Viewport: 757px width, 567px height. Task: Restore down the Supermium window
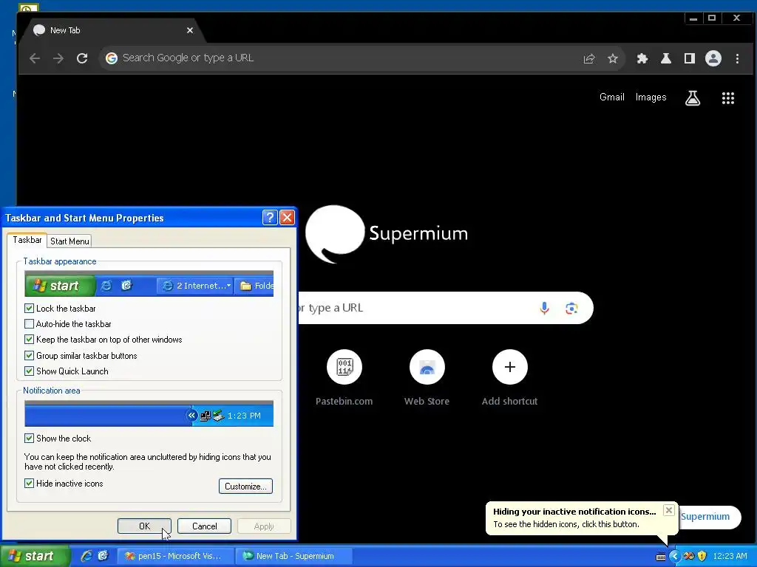[712, 18]
